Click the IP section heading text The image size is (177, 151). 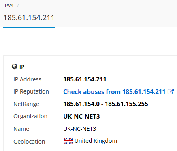pos(22,67)
